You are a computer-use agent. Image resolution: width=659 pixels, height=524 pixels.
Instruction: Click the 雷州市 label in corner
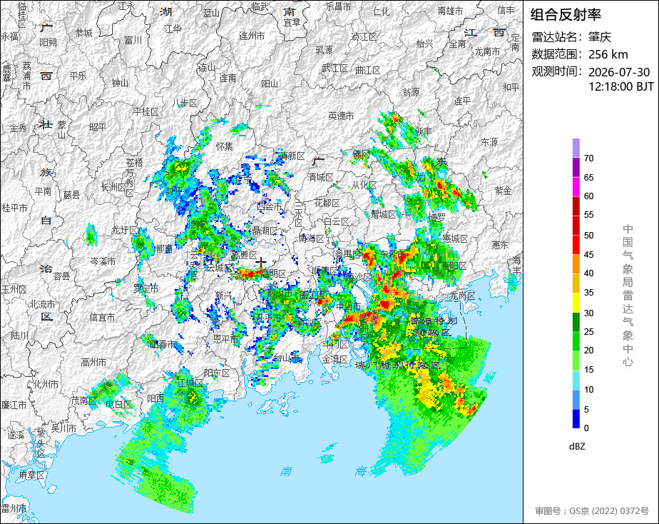[x=14, y=508]
